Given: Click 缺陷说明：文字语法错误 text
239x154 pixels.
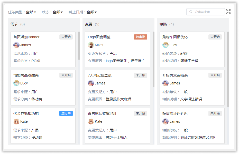Looking at the screenshot, I should click(x=182, y=99).
